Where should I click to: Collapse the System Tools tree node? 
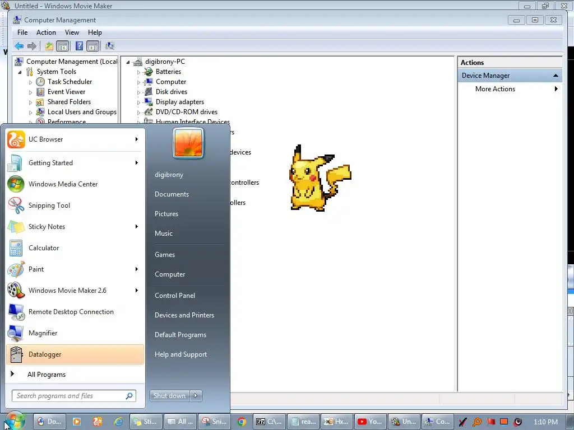(20, 72)
